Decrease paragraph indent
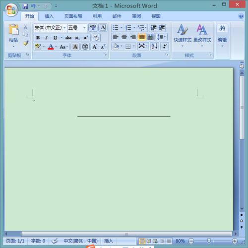The height and width of the screenshot is (248, 248). [154, 28]
